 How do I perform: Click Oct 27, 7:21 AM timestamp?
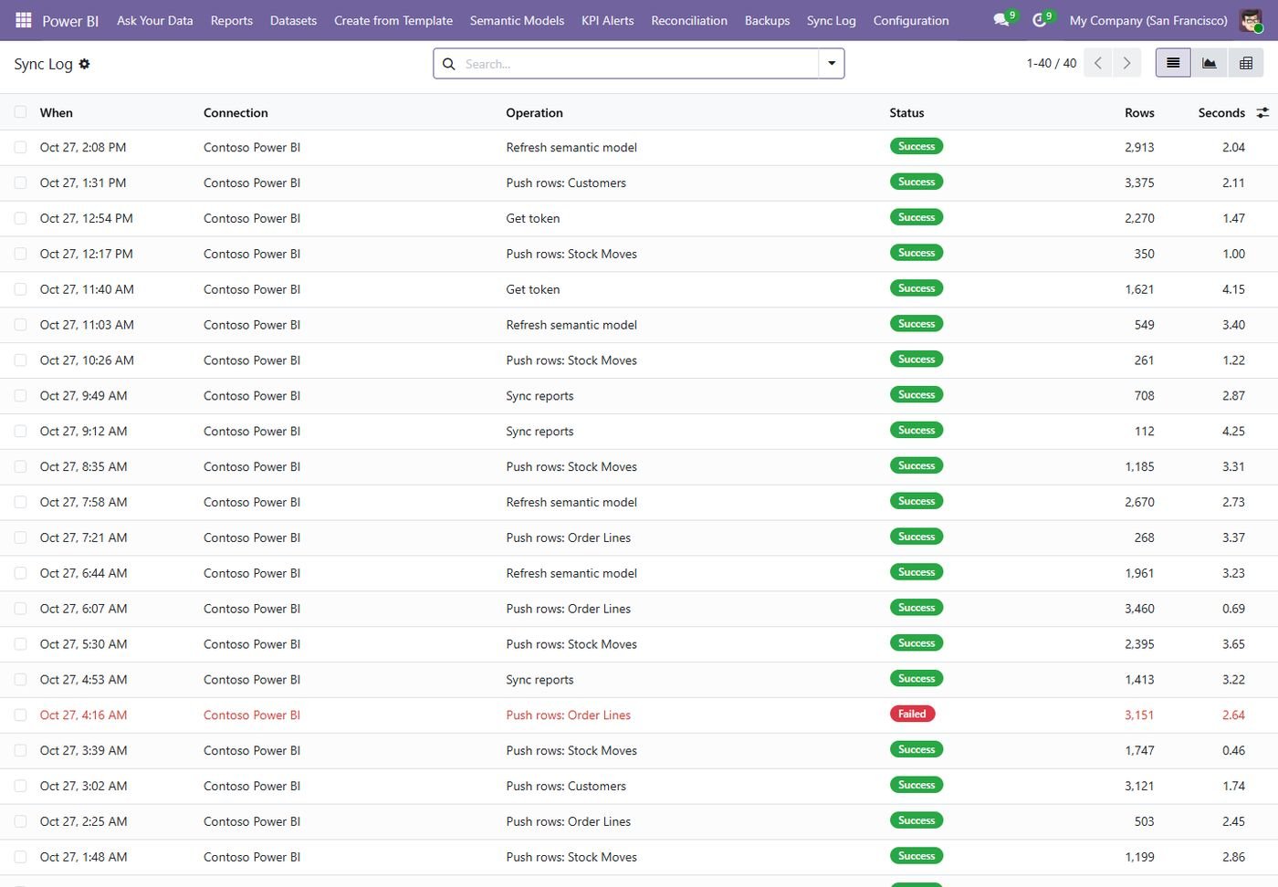(83, 537)
